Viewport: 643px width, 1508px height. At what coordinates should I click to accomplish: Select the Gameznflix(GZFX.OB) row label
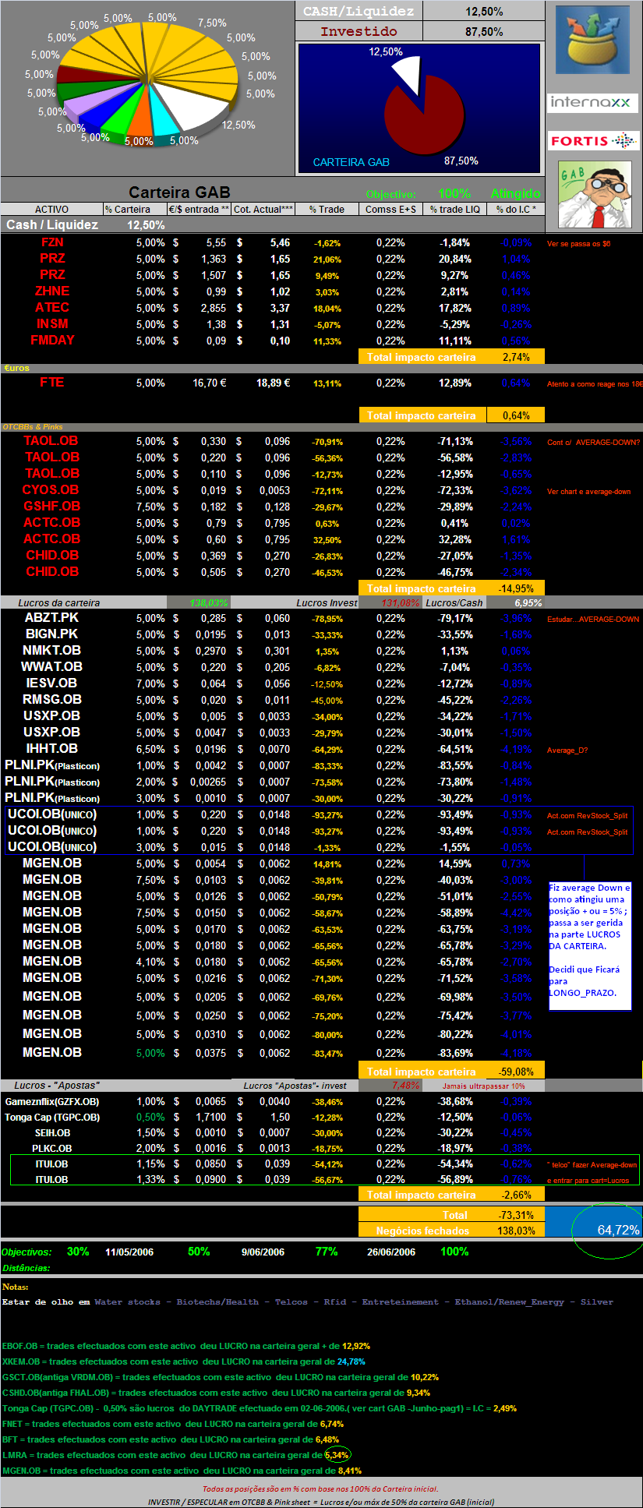[x=52, y=1102]
